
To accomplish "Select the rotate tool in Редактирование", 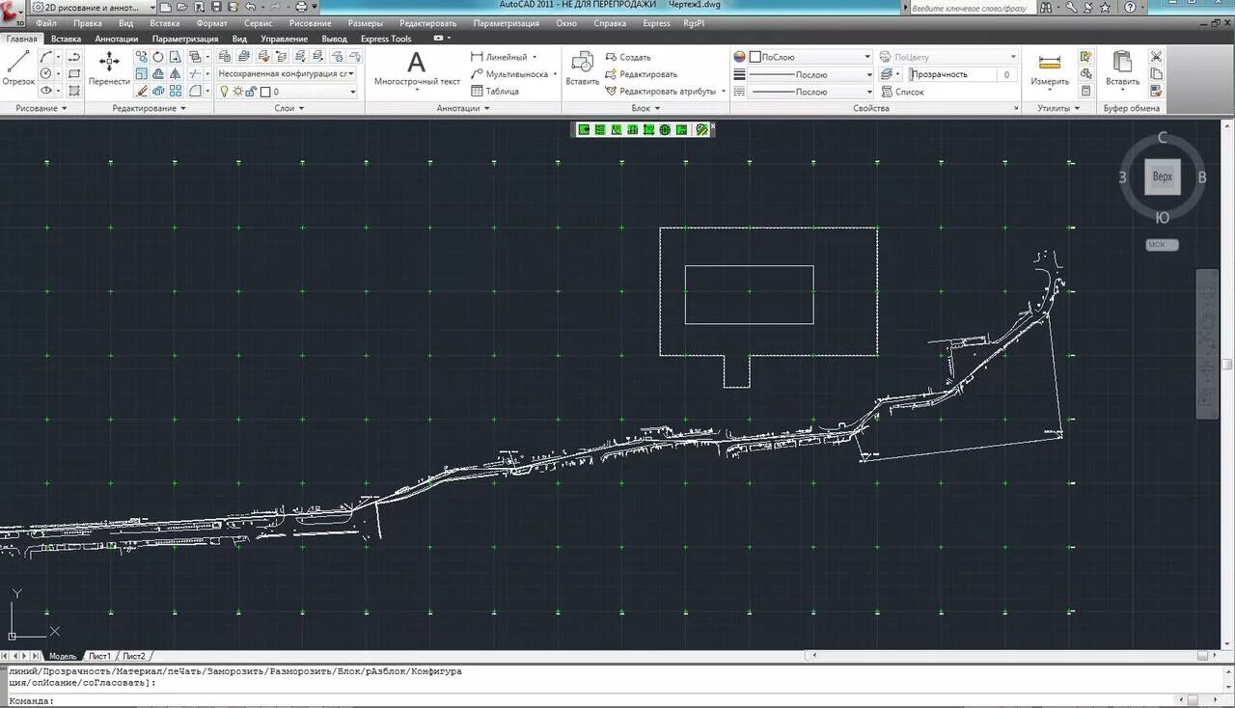I will tap(158, 57).
